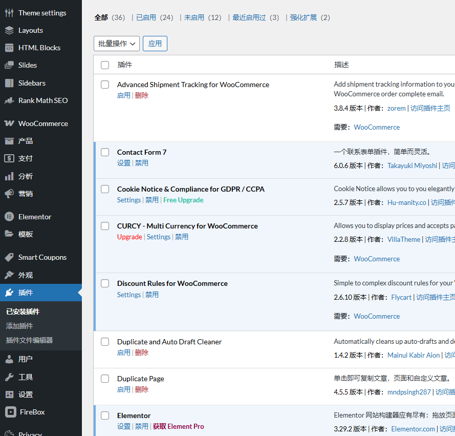Click the FireBox square icon
This screenshot has height=436, width=455.
point(10,412)
